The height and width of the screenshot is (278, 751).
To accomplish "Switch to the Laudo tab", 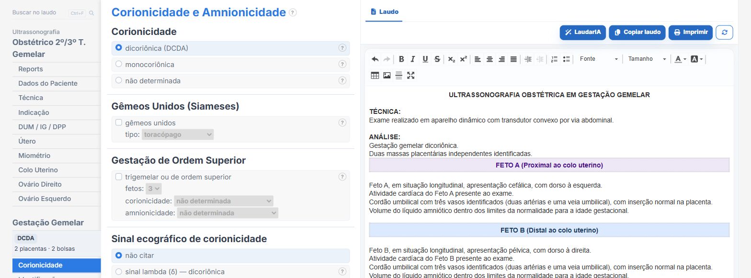I will click(x=384, y=11).
